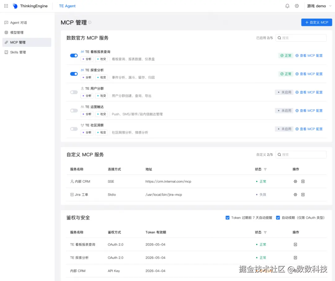Uncheck Token 过期前 7 天自动提醒
Screen dimensions: 335x281
228,217
